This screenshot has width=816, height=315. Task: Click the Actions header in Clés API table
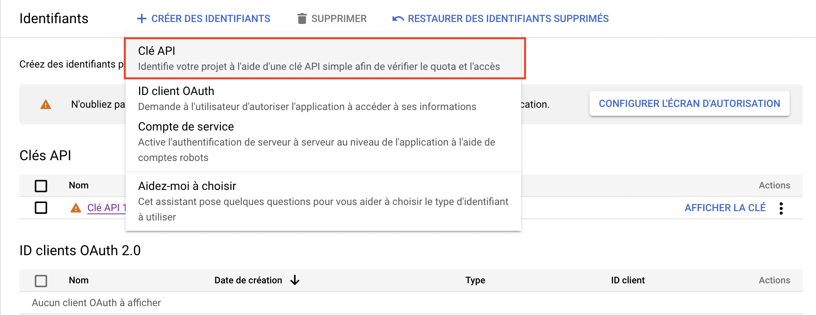[774, 185]
